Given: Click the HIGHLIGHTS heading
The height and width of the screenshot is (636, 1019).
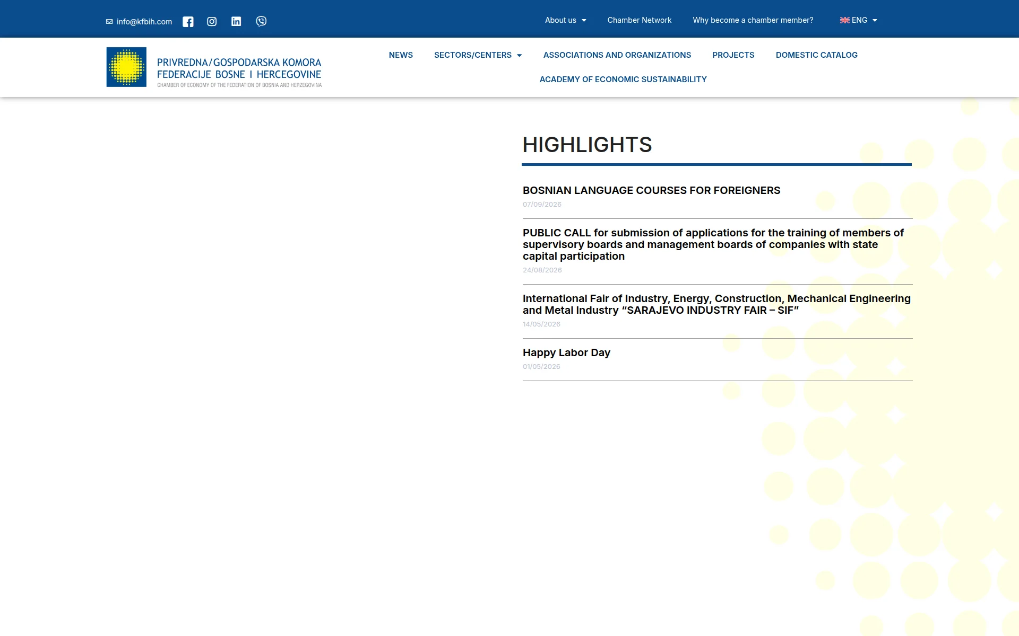Looking at the screenshot, I should pyautogui.click(x=587, y=145).
